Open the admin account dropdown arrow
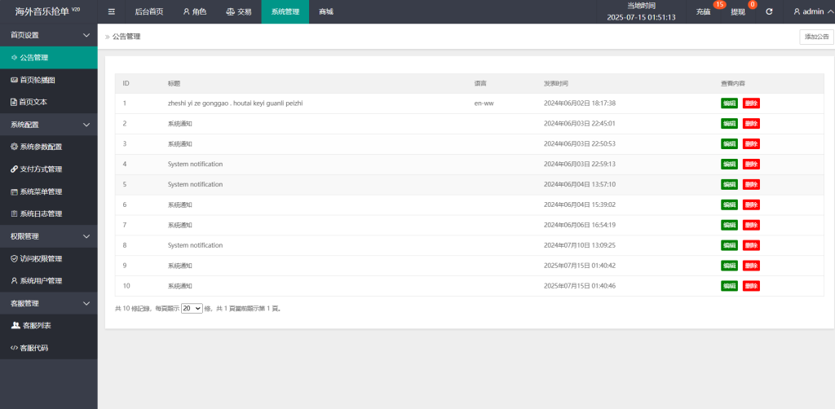 pyautogui.click(x=830, y=11)
